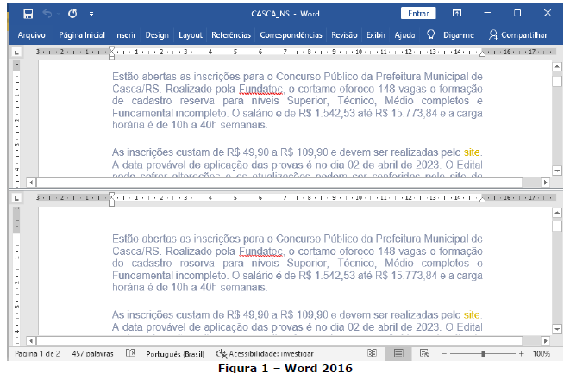The image size is (570, 373).
Task: Select Print Layout view icon
Action: [398, 353]
